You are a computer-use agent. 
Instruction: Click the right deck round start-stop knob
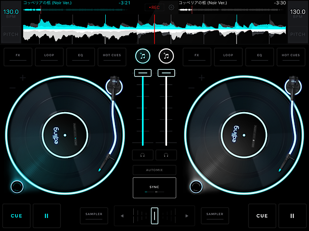[x=196, y=187]
